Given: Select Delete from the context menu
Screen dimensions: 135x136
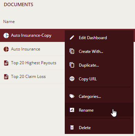Looking at the screenshot, I should [99, 127].
